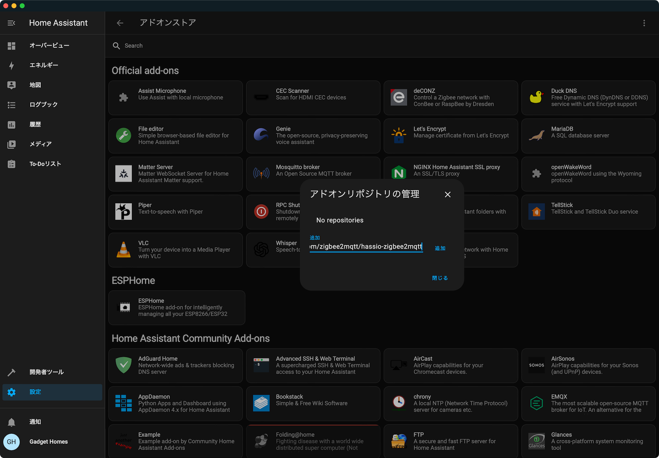Go back with the arrow beside アドオンストア
Screen dimensions: 659x458
coord(120,23)
